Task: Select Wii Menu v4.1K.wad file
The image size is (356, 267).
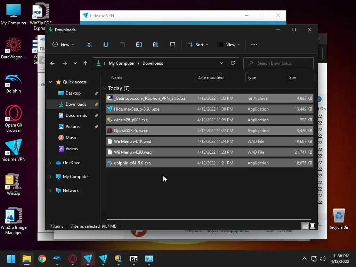Action: click(209, 141)
